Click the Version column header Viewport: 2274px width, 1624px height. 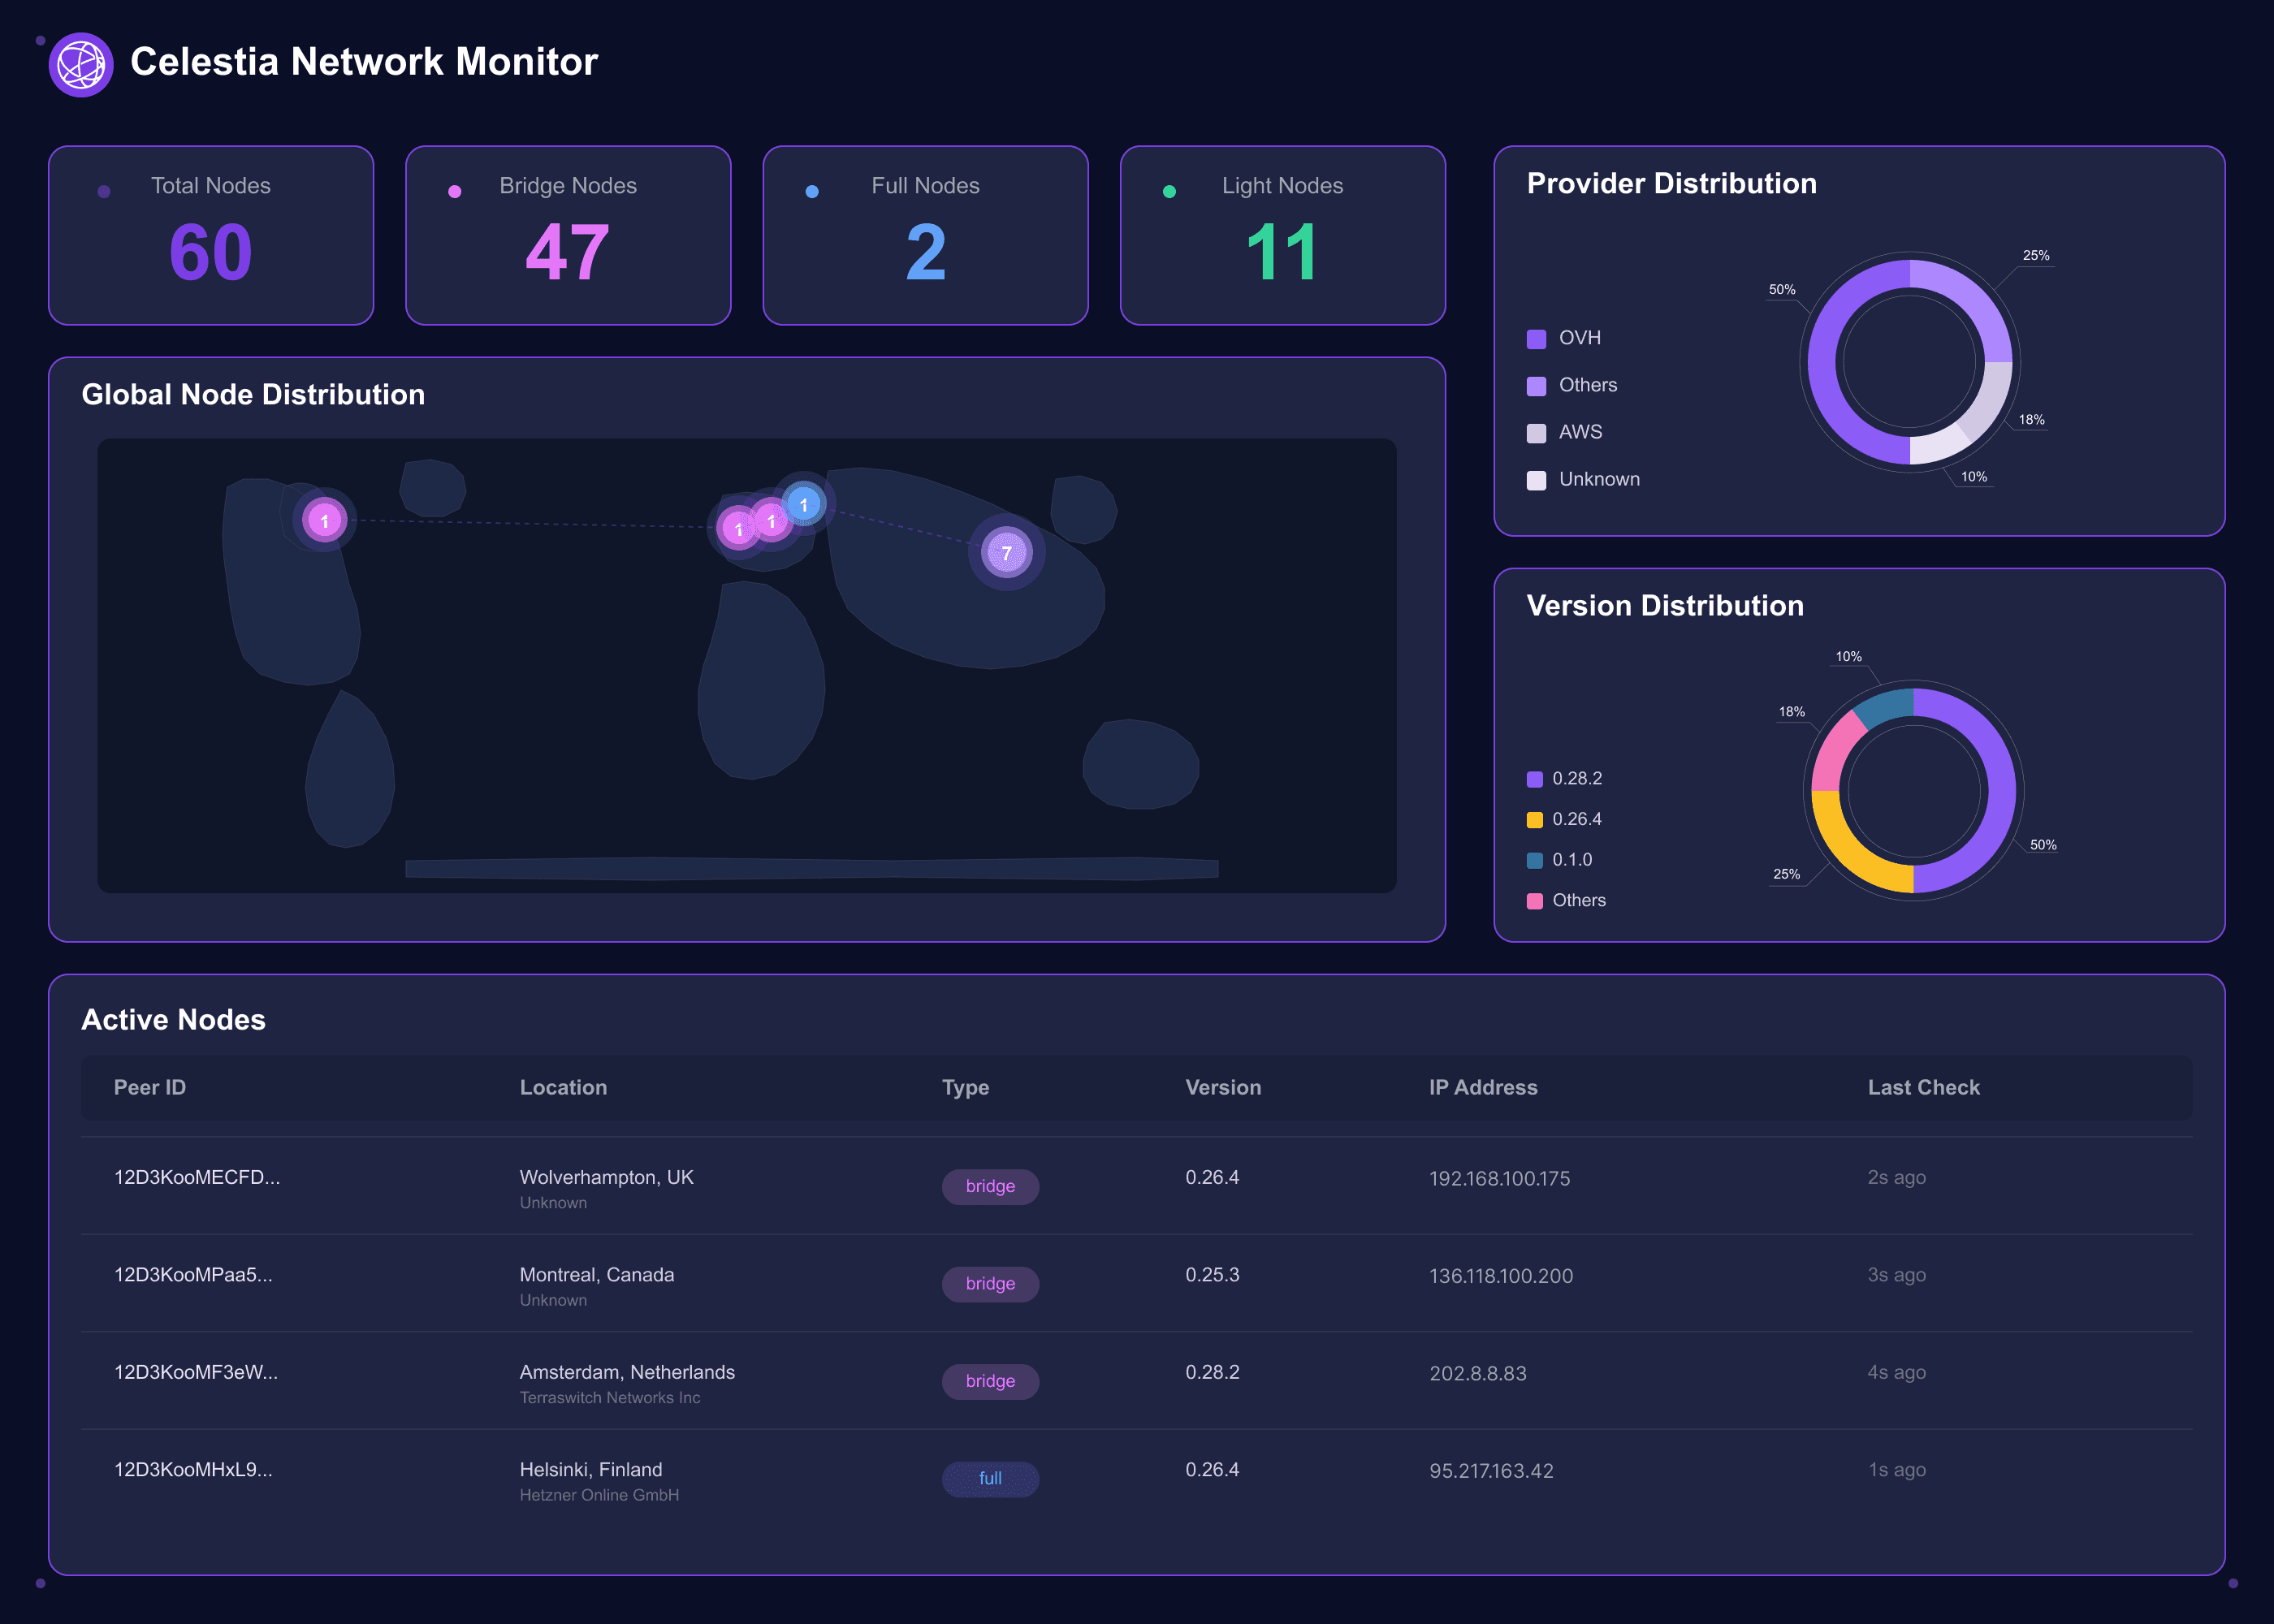pos(1222,1087)
